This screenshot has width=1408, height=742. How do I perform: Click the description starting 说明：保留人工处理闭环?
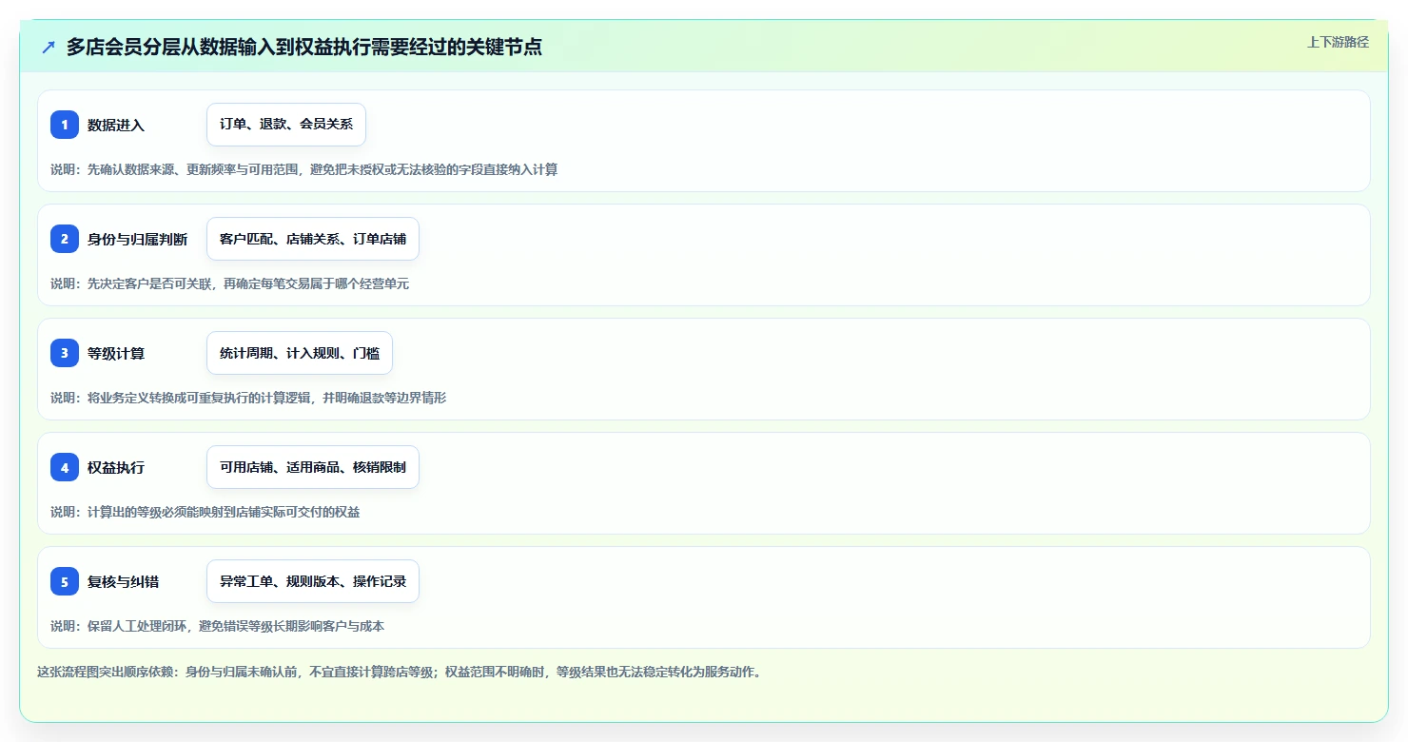point(218,626)
